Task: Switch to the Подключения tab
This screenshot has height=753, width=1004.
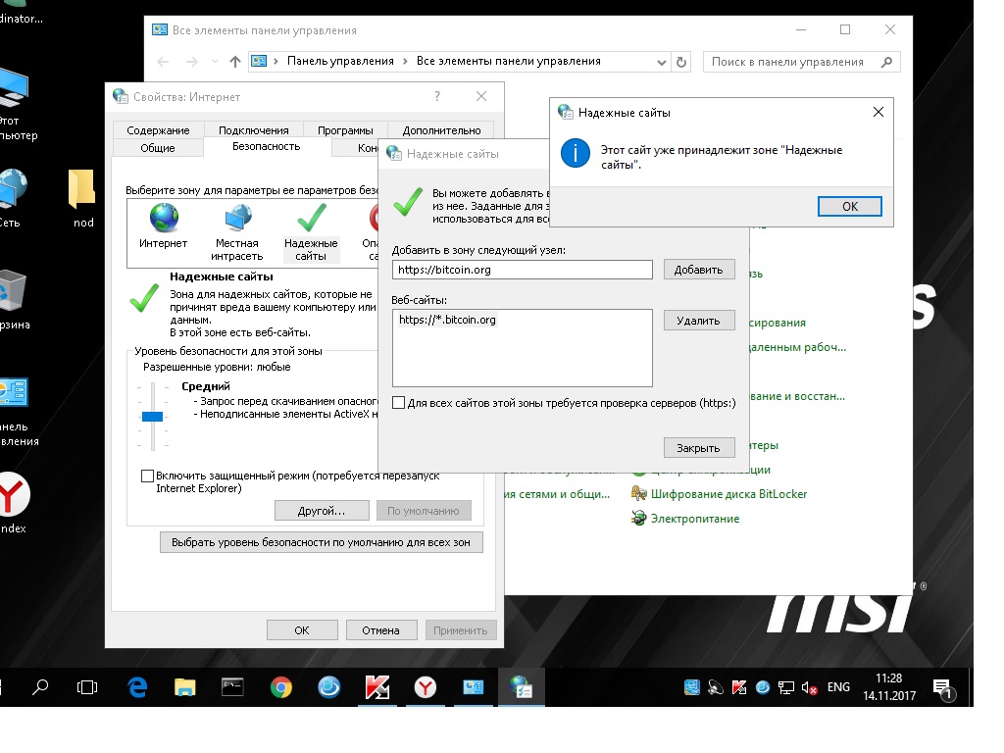Action: tap(253, 130)
